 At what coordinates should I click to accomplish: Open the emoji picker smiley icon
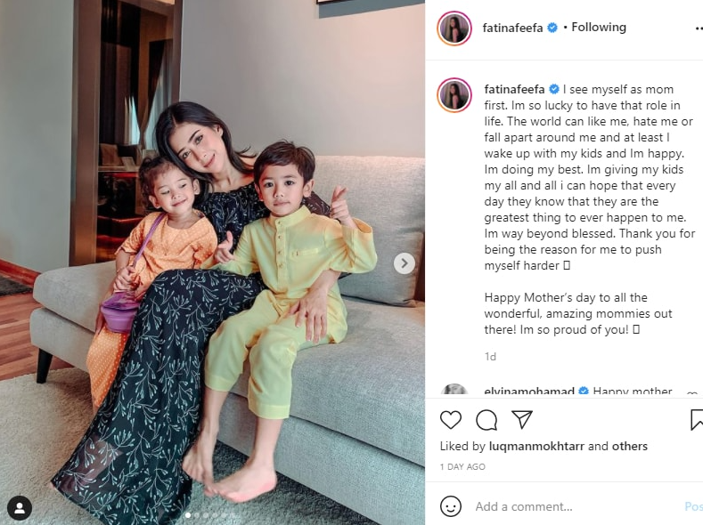pos(451,506)
